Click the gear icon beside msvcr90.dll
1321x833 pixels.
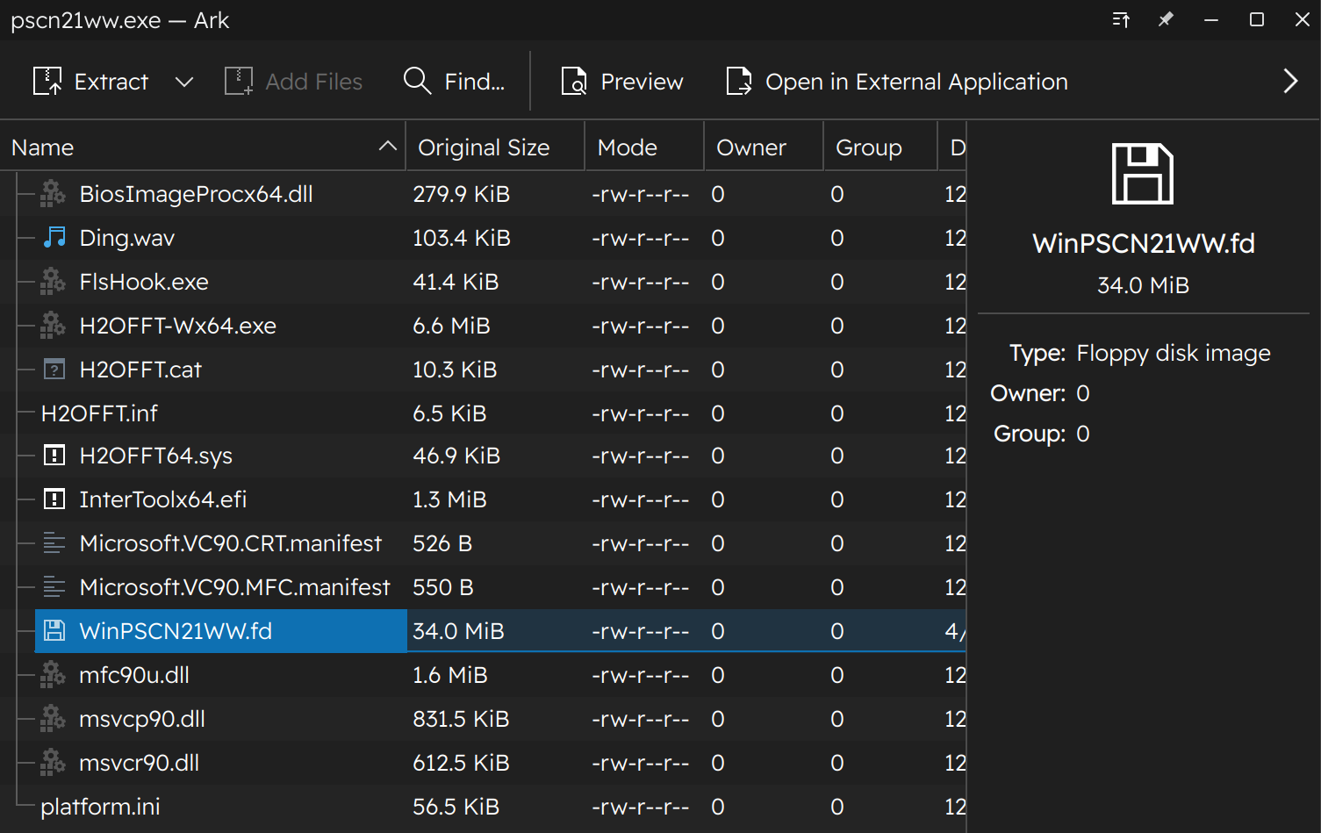coord(54,763)
